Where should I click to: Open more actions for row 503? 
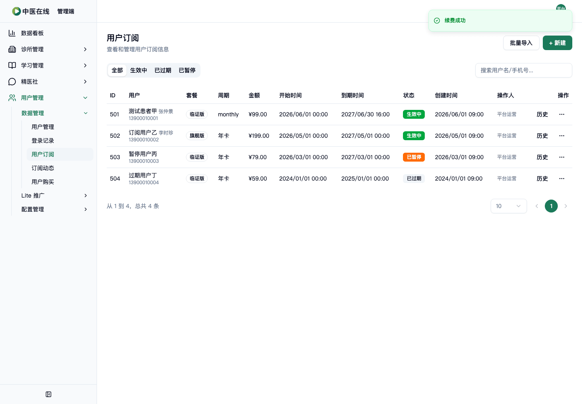click(x=562, y=157)
